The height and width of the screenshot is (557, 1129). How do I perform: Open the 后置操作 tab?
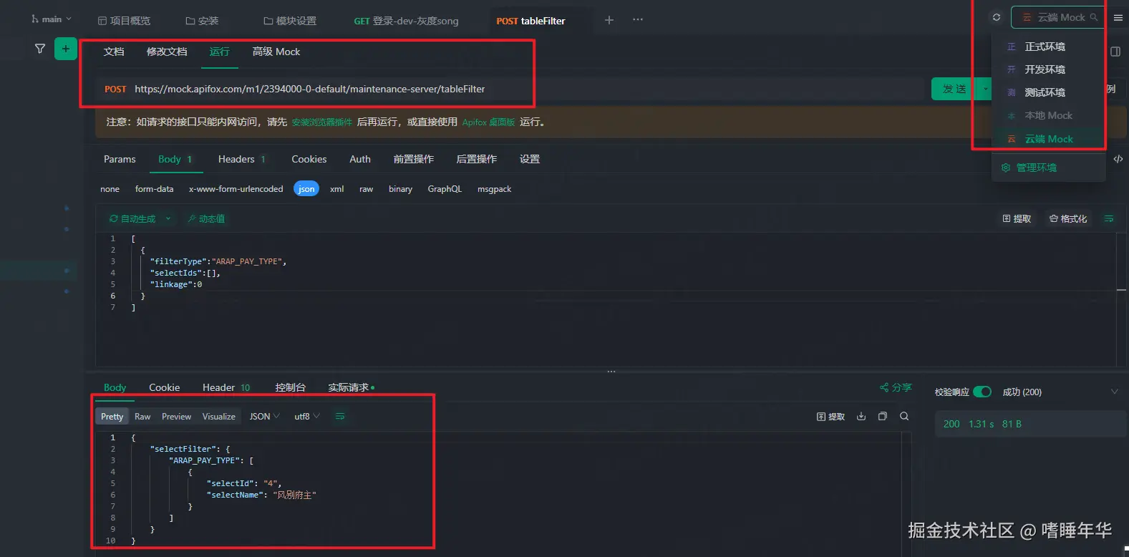pos(477,159)
